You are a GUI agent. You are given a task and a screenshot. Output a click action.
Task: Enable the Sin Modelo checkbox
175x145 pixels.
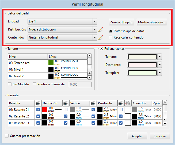(10, 84)
